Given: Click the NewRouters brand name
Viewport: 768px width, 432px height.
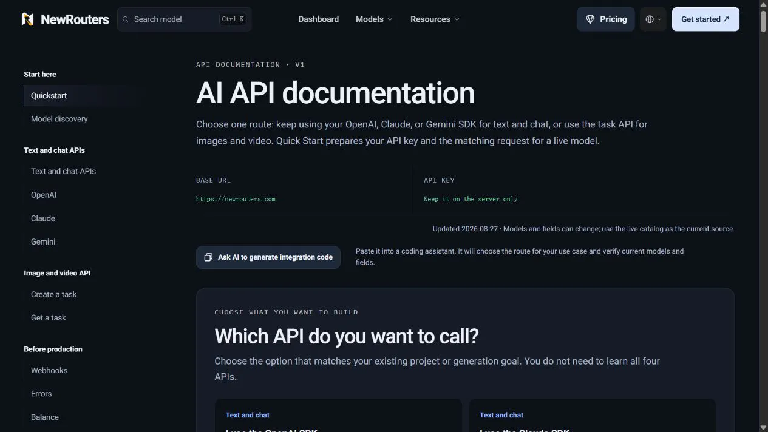Looking at the screenshot, I should pyautogui.click(x=75, y=19).
